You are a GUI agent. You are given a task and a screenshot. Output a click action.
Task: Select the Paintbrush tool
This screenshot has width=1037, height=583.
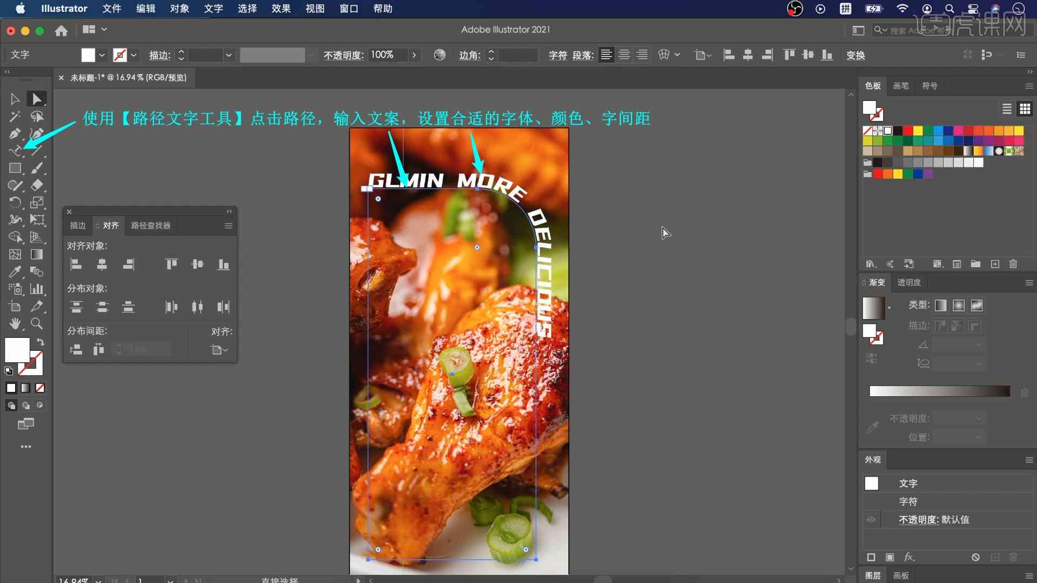[37, 168]
